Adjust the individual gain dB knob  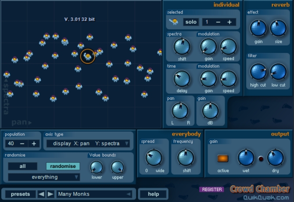(x=210, y=111)
